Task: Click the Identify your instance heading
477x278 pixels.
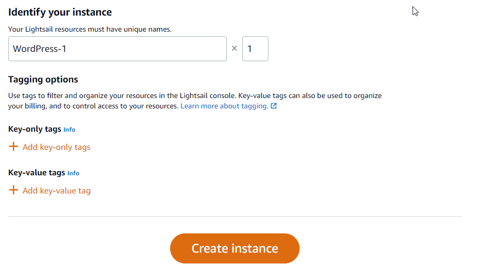Action: pos(60,12)
